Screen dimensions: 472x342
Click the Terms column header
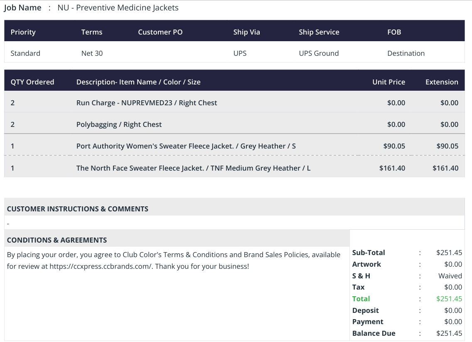(x=91, y=32)
